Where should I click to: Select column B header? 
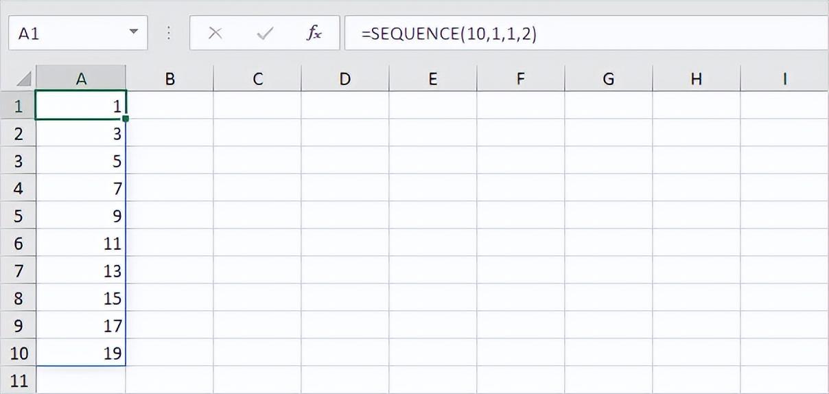pos(170,79)
